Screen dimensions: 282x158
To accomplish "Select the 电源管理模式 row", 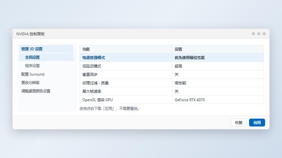I will click(172, 57).
